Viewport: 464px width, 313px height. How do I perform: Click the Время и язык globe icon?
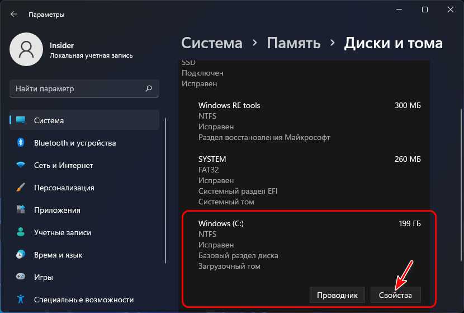coord(21,255)
